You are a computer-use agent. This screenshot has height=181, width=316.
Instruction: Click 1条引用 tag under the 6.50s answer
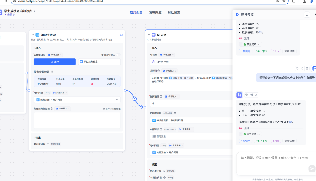(x=245, y=141)
